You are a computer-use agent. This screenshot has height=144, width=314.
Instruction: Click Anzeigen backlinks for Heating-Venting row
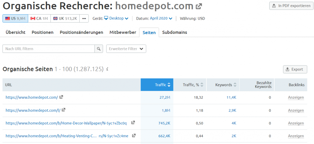point(296,136)
